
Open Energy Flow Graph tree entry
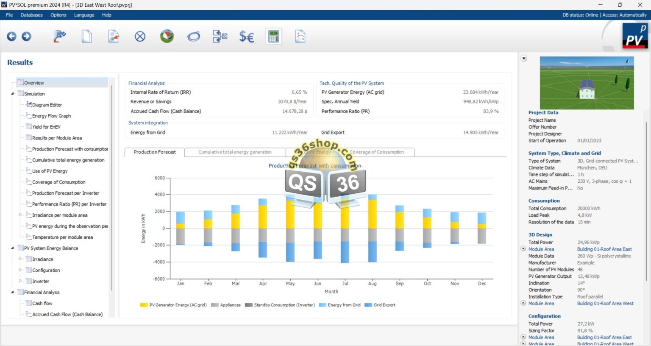pos(51,116)
